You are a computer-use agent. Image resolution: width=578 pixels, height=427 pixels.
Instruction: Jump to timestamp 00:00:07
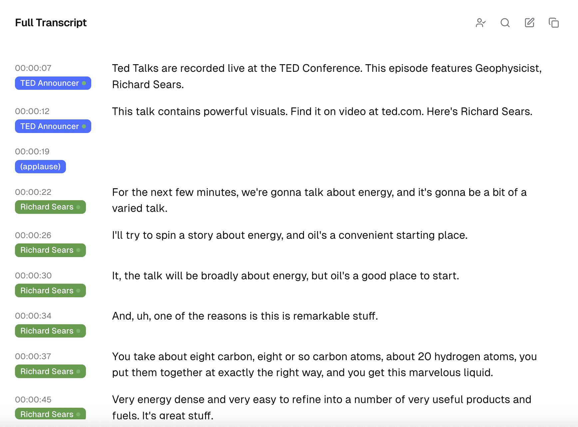[x=33, y=68]
